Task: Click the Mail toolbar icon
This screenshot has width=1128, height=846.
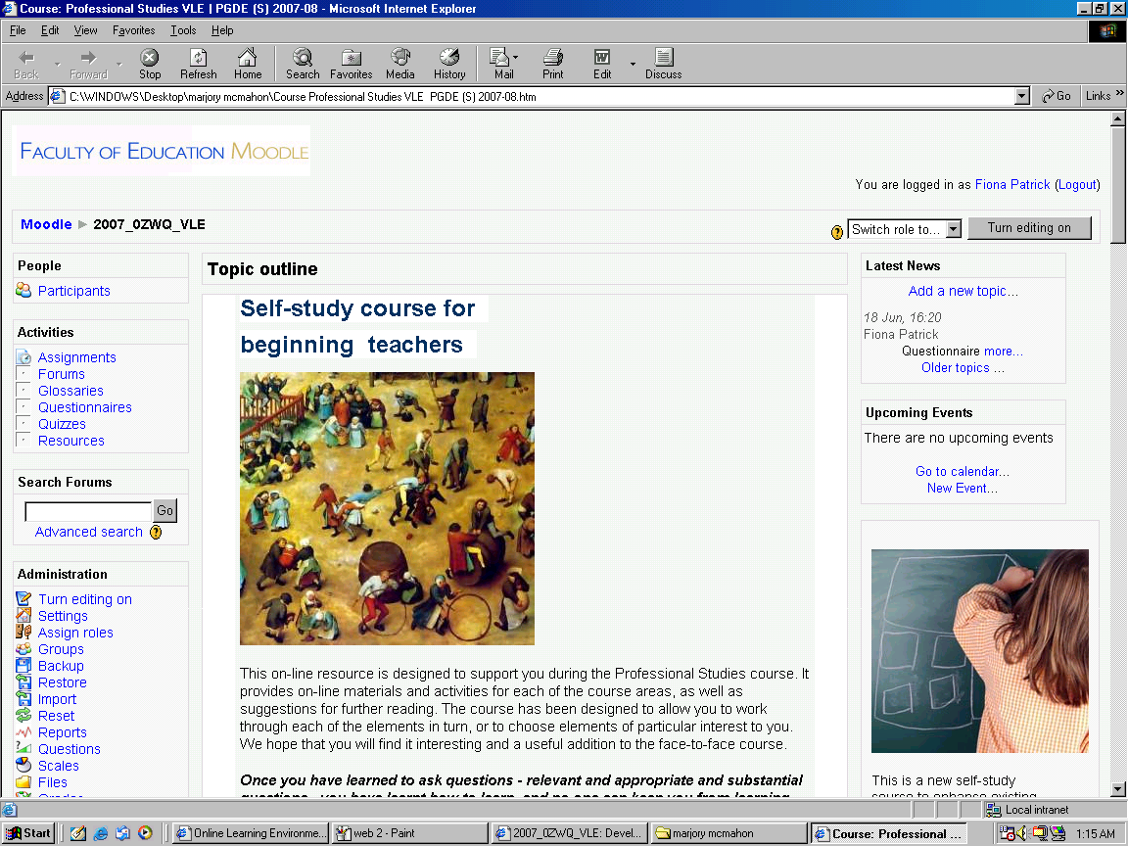Action: 500,64
